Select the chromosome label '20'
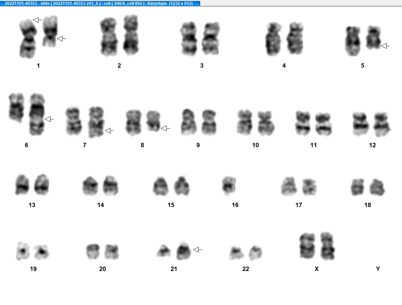 click(103, 269)
